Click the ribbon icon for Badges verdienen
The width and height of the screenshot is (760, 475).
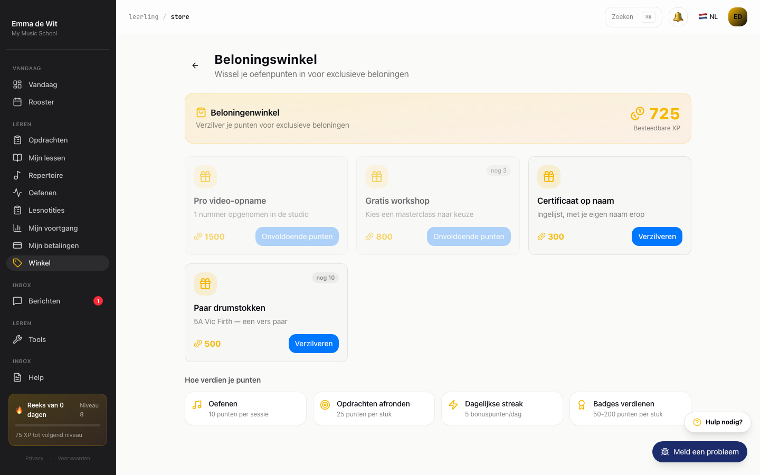[582, 405]
